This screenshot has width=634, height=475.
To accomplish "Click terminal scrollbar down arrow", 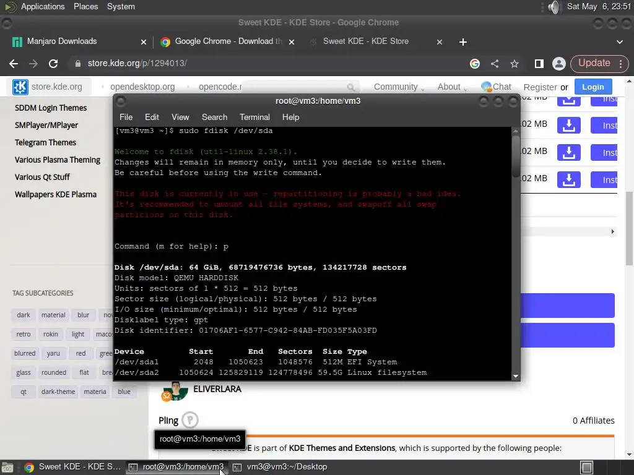I will (x=516, y=376).
